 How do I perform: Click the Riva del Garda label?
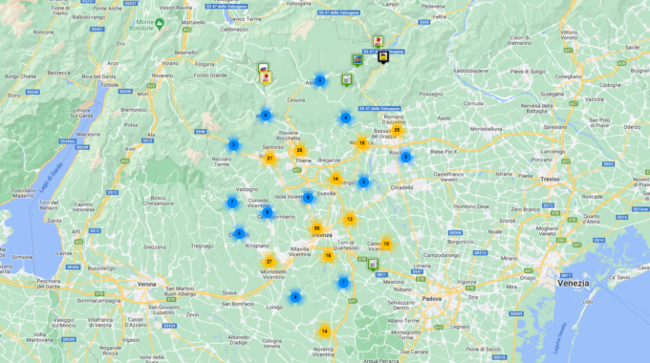(97, 76)
